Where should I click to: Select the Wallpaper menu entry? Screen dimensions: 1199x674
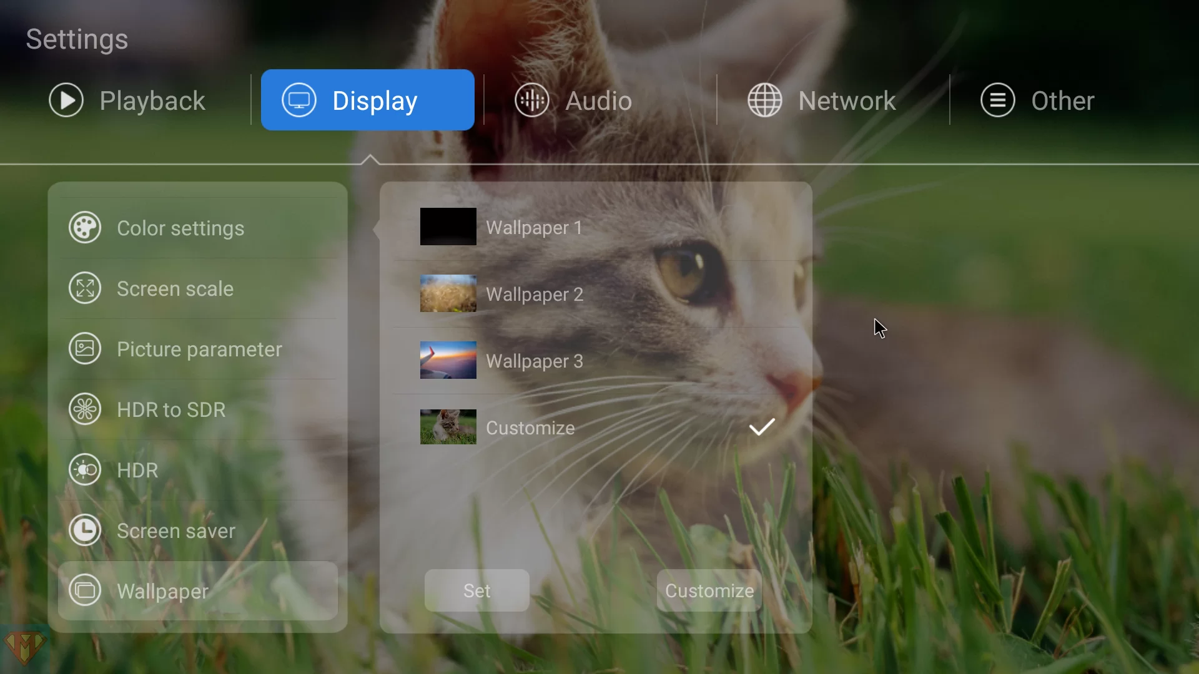pos(198,590)
